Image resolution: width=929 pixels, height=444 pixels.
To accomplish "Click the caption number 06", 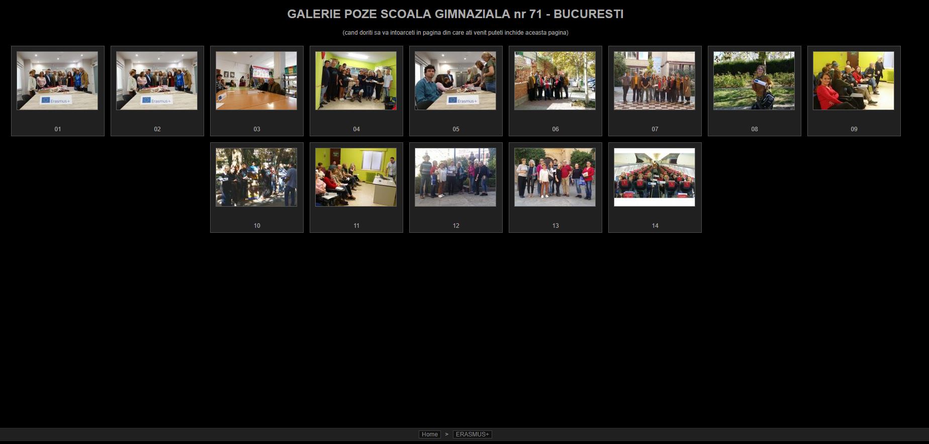I will pos(555,129).
